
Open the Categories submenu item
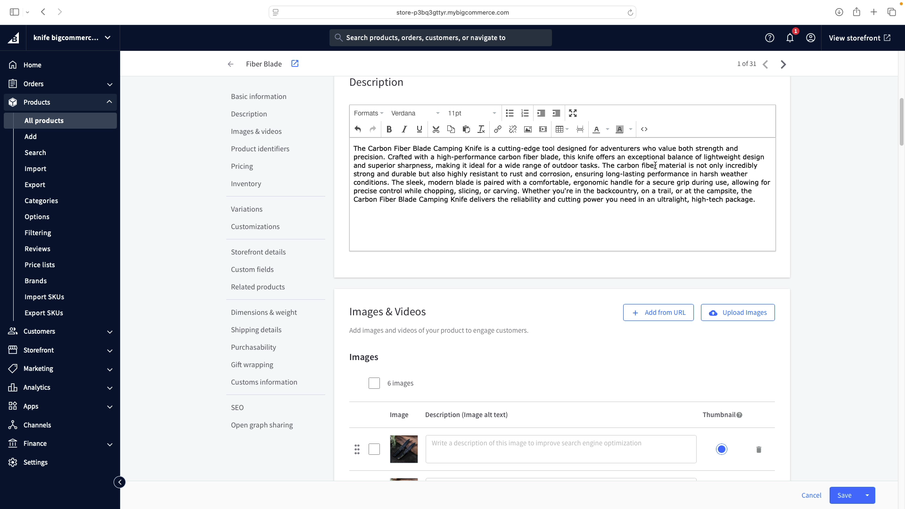tap(41, 201)
